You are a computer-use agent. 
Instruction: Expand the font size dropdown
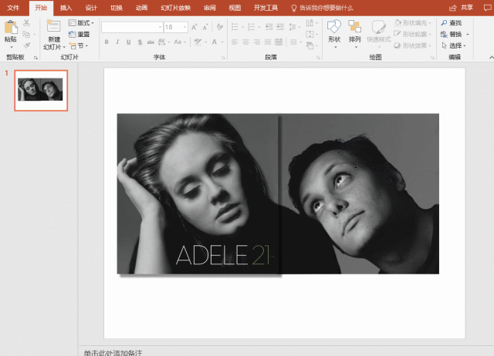183,27
